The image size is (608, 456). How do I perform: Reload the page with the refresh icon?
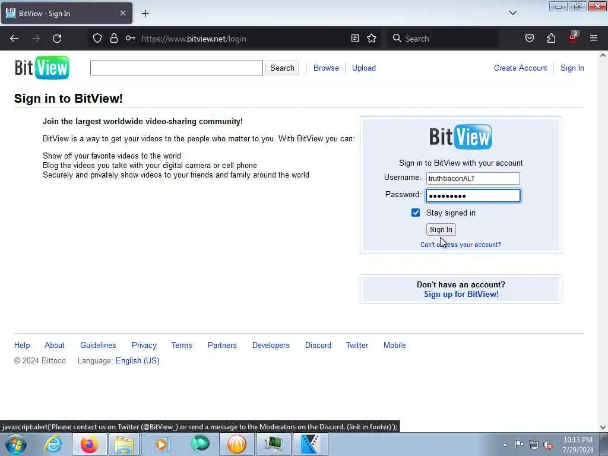pos(57,39)
